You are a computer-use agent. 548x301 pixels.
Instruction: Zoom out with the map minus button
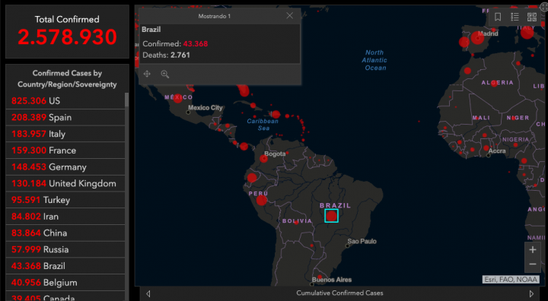533,265
